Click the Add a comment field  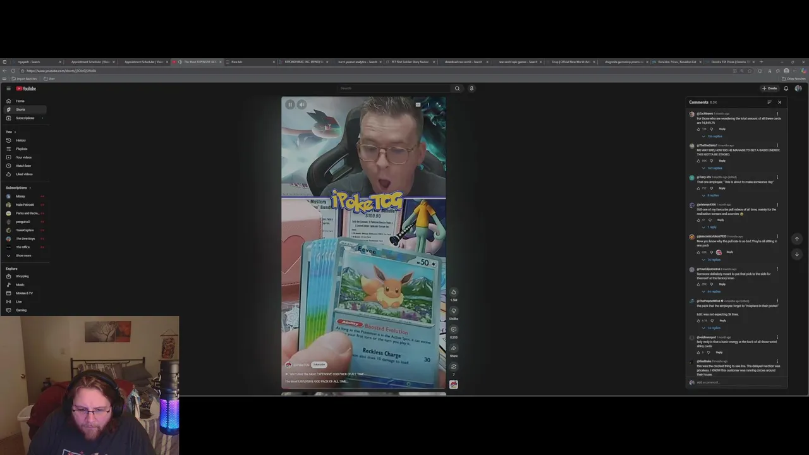(x=739, y=382)
